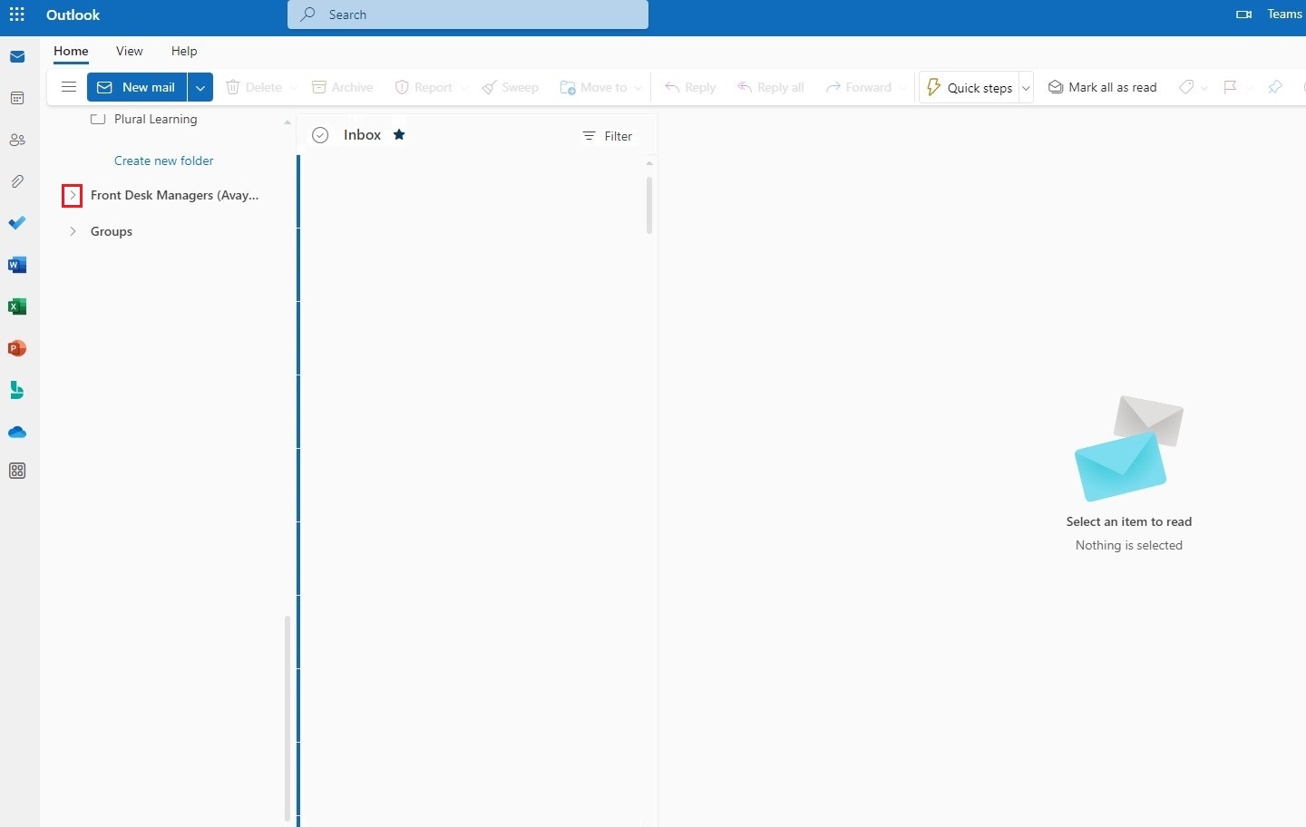Click the Forward arrow icon
1306x827 pixels.
point(833,87)
